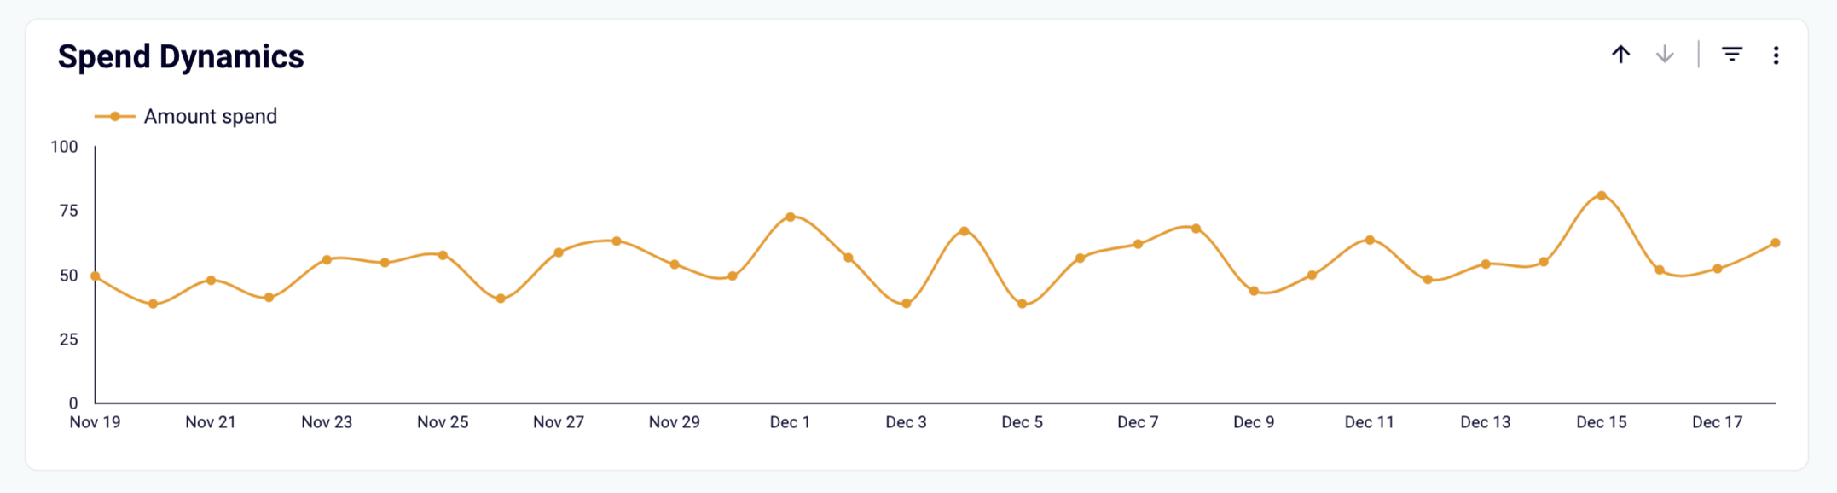The width and height of the screenshot is (1837, 493).
Task: Select the peak data point at Dec 15
Action: (1602, 196)
